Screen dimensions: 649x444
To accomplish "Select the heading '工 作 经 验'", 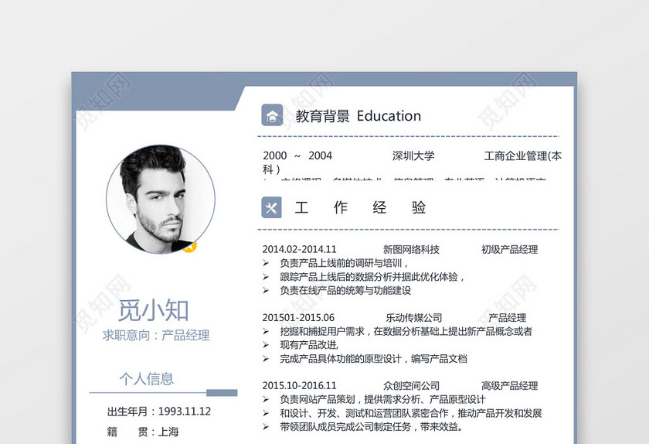I will coord(360,207).
